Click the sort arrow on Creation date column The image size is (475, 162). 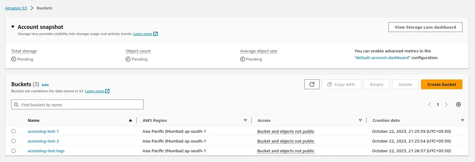point(462,120)
